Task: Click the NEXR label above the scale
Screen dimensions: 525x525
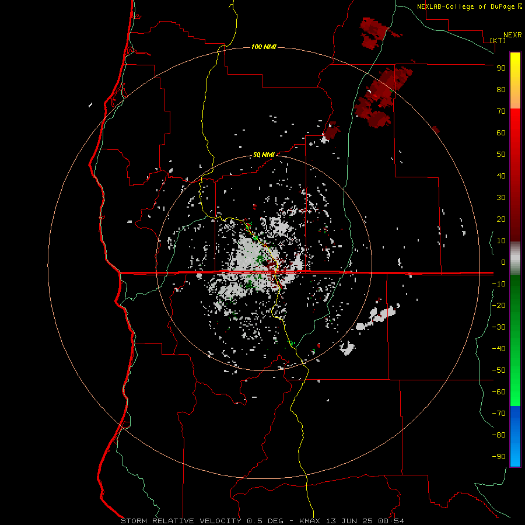Action: coord(512,35)
